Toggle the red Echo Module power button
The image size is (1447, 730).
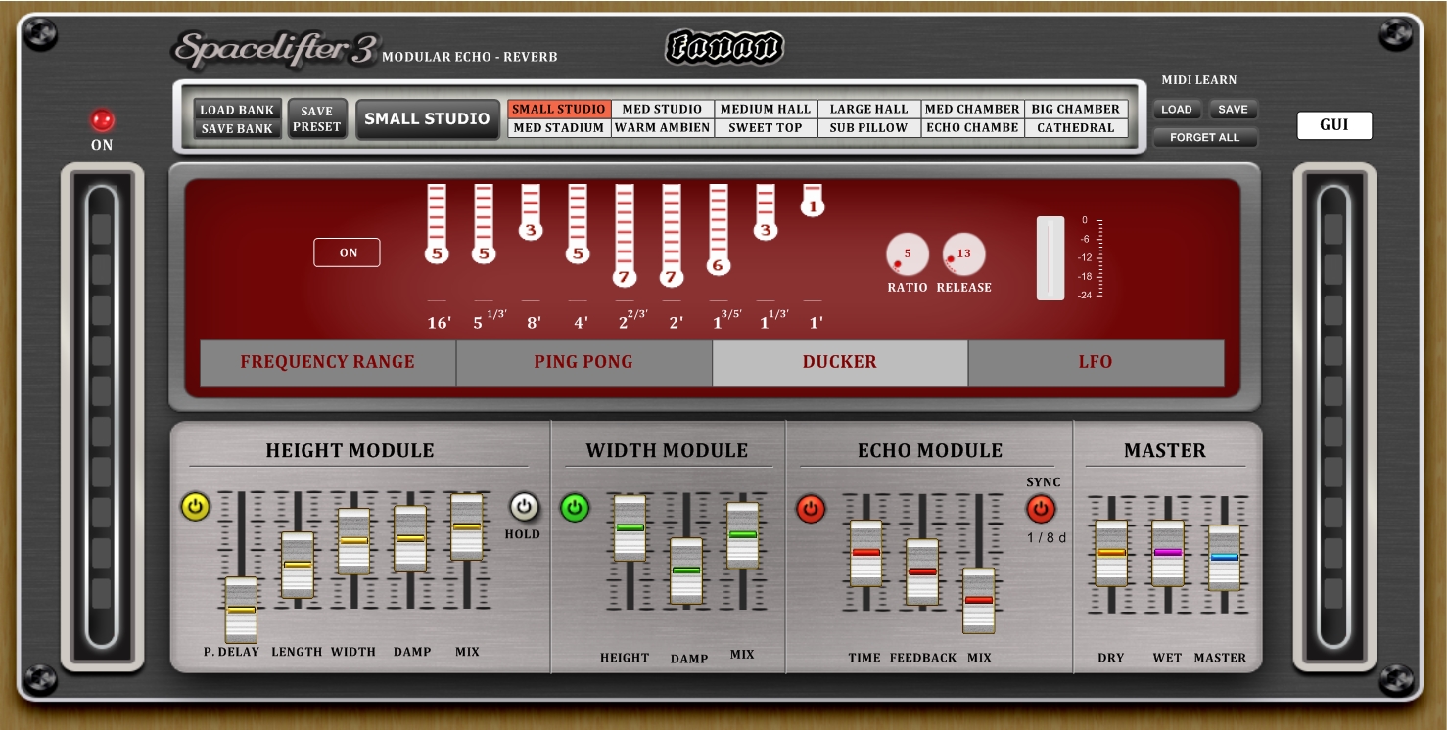click(x=811, y=509)
